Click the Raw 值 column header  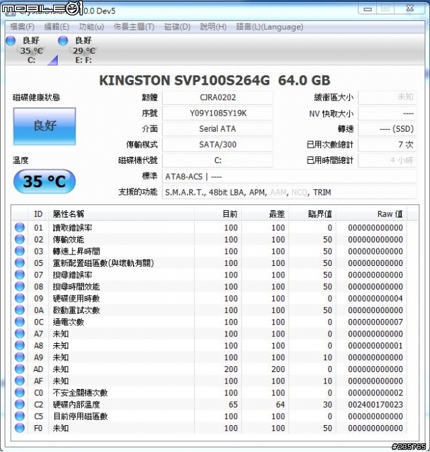pos(372,214)
